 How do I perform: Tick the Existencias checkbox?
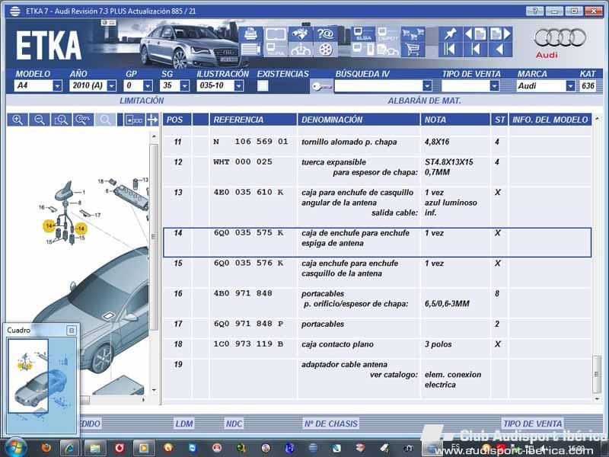[263, 85]
